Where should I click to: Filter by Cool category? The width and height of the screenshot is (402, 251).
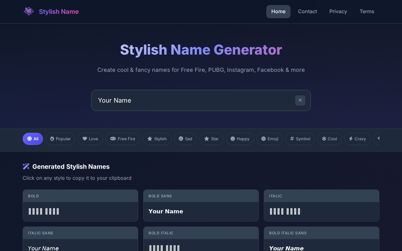(x=329, y=139)
